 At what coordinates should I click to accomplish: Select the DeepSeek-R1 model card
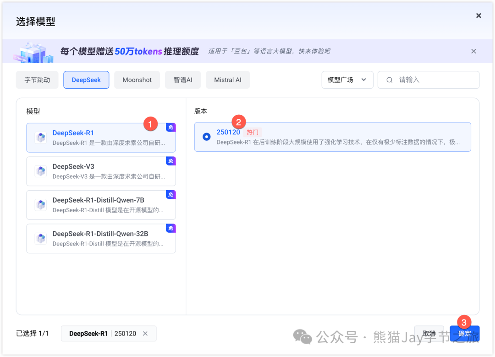point(101,138)
